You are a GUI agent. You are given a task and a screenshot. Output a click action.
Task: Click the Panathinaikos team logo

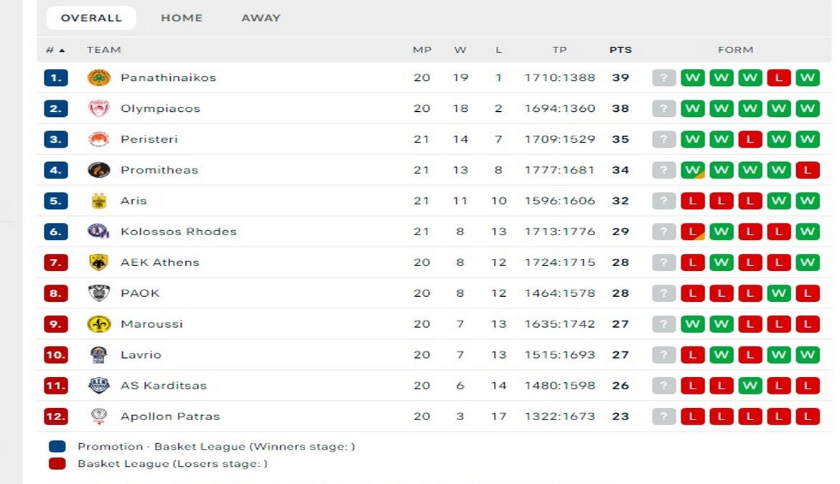99,77
